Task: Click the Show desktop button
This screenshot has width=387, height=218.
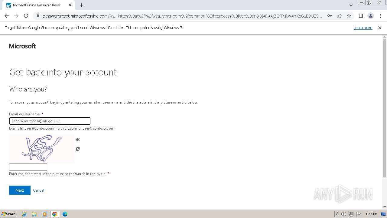Action: tap(384, 214)
